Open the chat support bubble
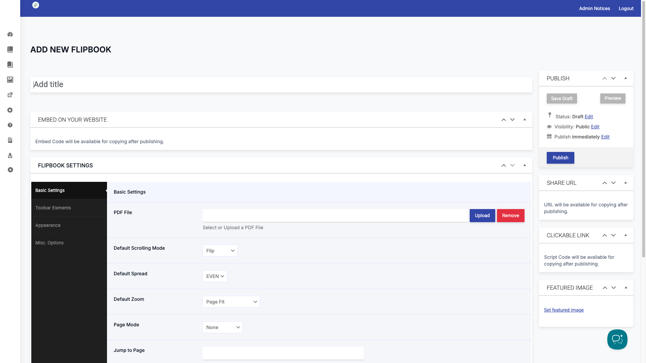Screen dimensions: 646x363 (617, 339)
